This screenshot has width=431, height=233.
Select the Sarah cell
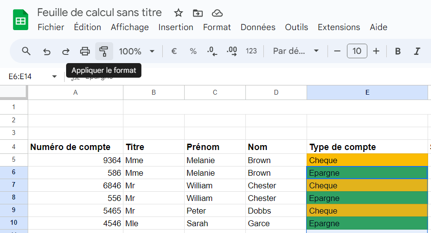(x=215, y=223)
